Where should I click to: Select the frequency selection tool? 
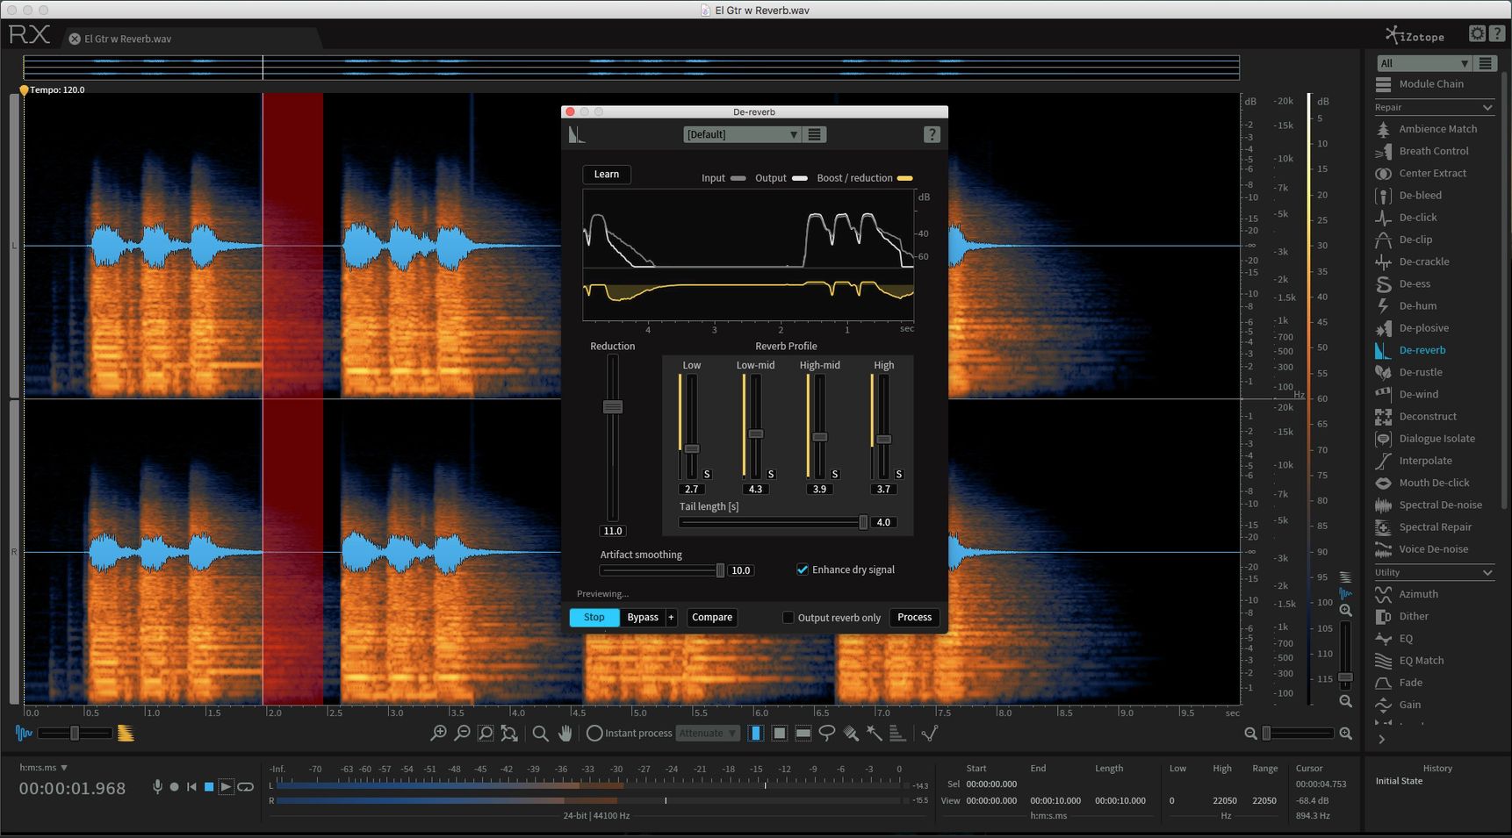coord(803,733)
